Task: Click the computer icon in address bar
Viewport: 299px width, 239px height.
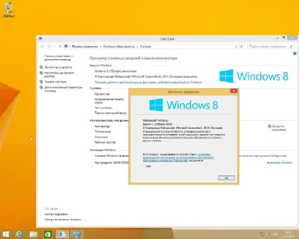Action: tap(66, 46)
